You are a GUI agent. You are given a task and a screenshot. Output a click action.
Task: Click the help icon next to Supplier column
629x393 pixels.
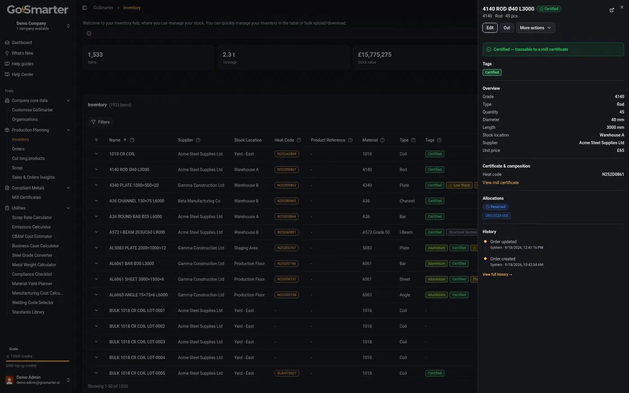click(x=198, y=140)
